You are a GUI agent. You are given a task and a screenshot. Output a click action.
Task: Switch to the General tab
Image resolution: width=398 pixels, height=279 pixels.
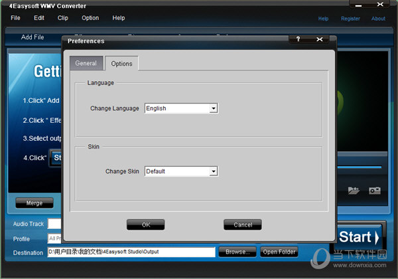click(86, 63)
